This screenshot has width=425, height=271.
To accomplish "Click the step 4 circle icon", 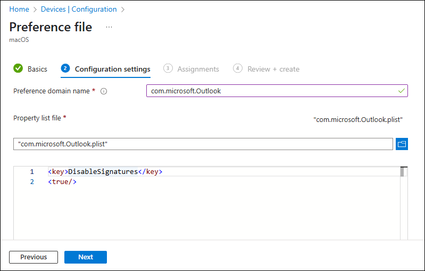I will coord(237,68).
